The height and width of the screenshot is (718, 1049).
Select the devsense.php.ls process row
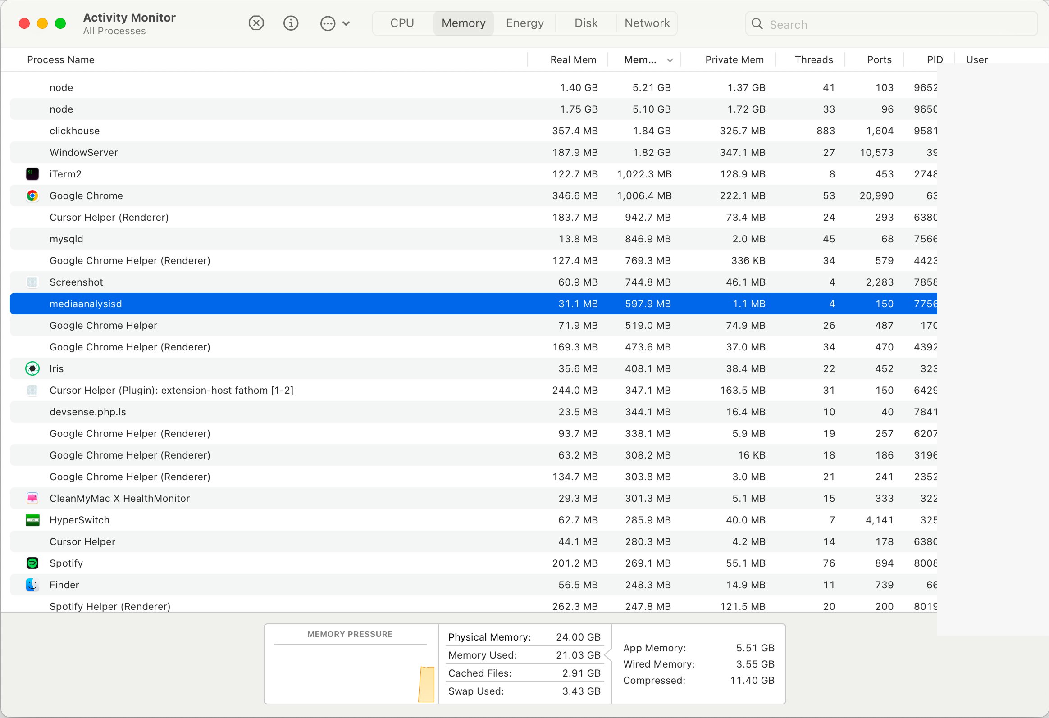point(474,412)
